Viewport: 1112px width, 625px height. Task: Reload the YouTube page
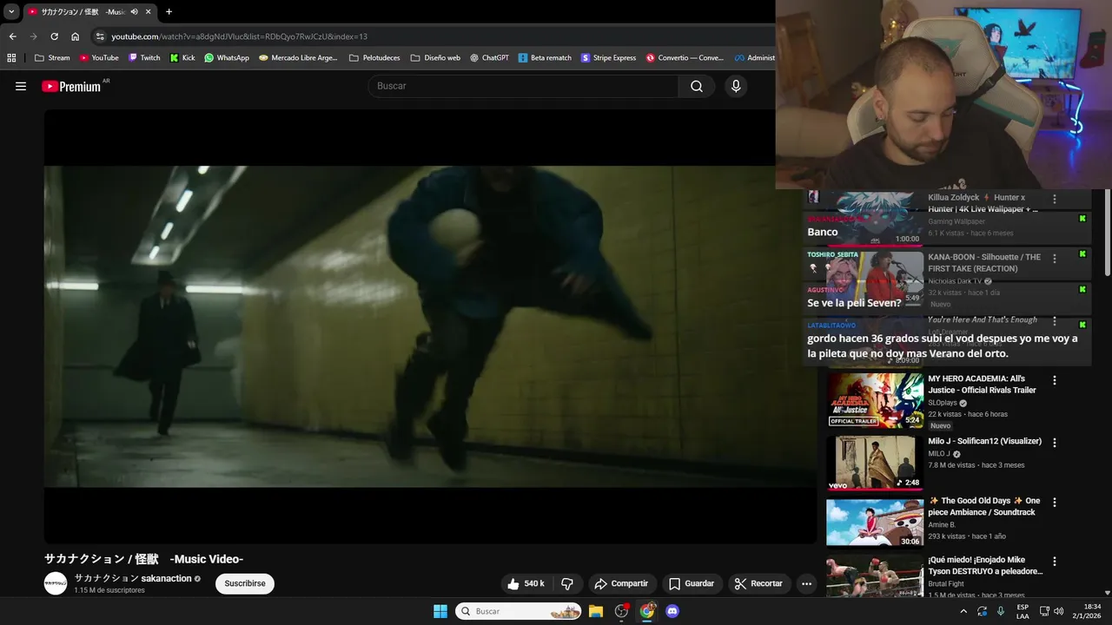point(54,36)
